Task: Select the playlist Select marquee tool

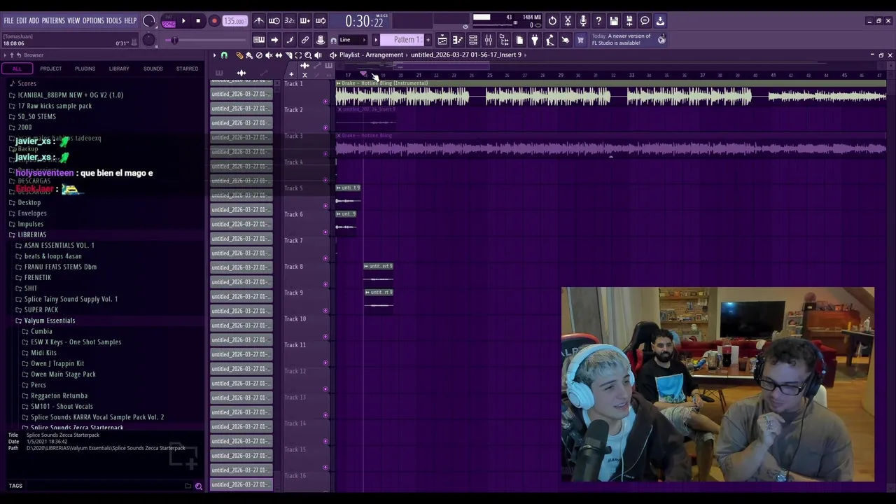Action: pyautogui.click(x=298, y=55)
